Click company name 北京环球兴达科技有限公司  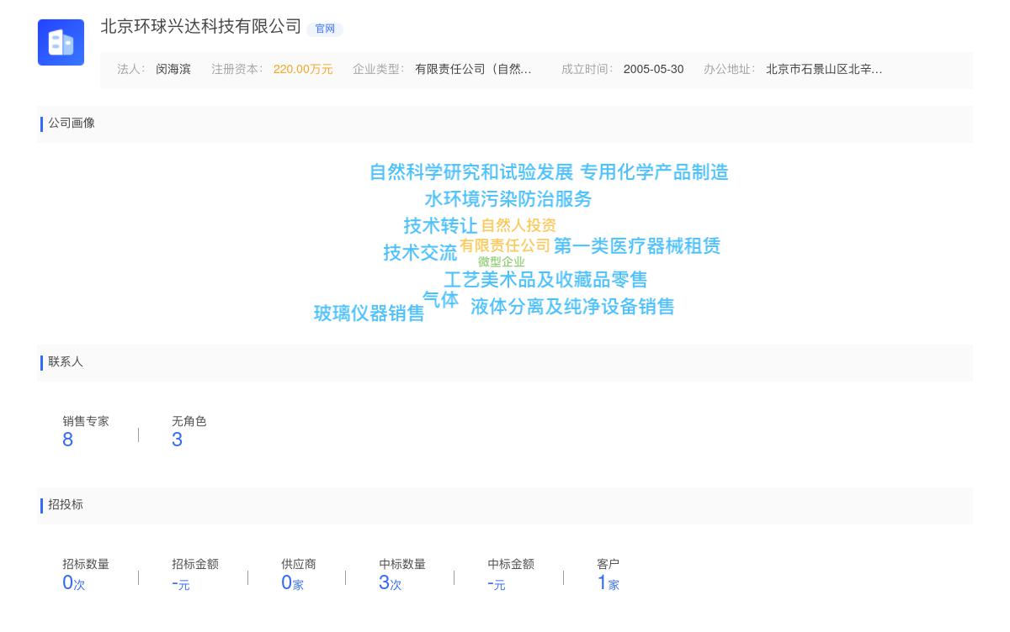click(x=201, y=27)
